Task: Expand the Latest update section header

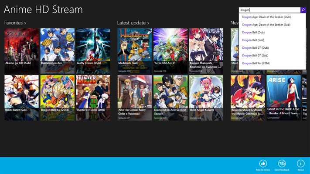Action: click(133, 23)
